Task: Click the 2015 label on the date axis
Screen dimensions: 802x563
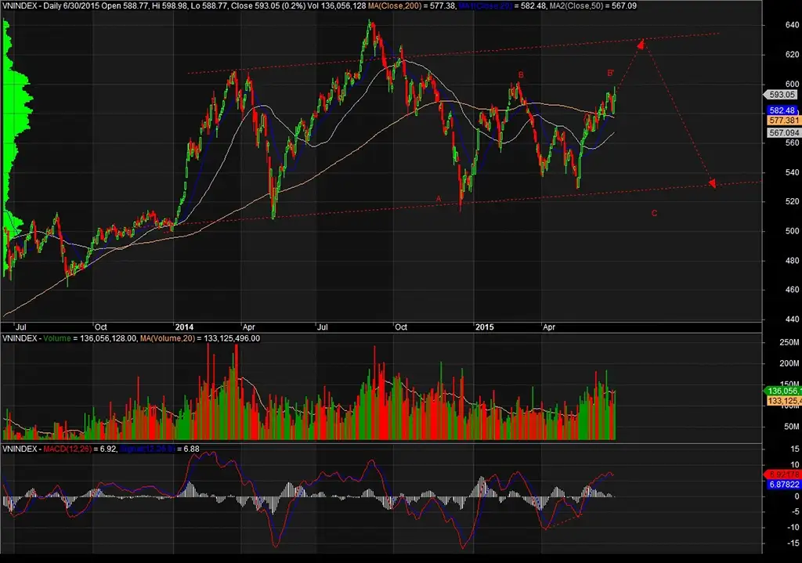Action: click(x=484, y=328)
